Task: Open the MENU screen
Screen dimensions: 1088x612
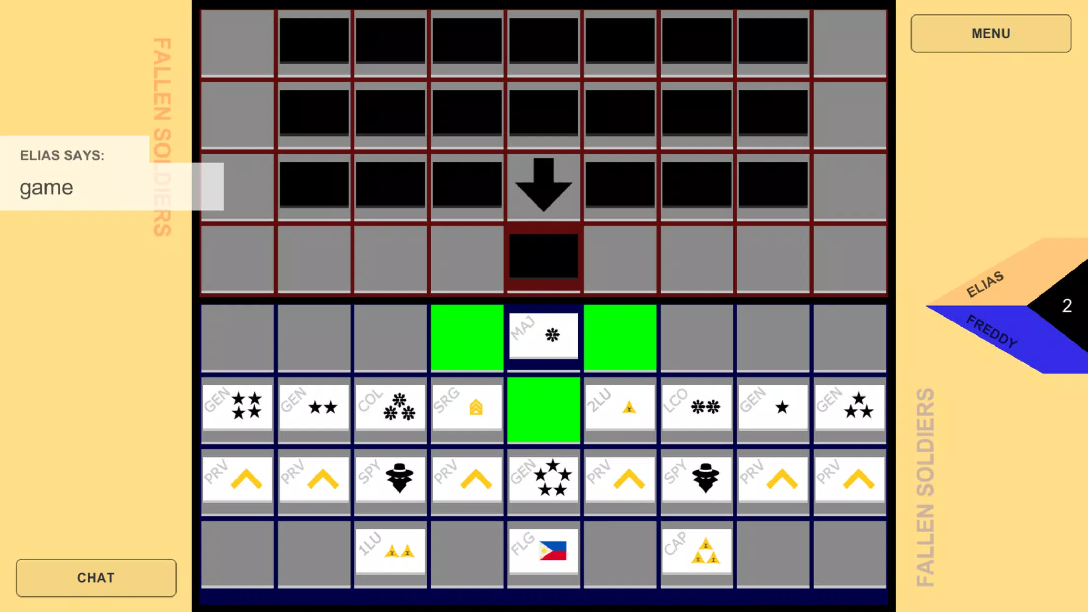Action: [990, 33]
